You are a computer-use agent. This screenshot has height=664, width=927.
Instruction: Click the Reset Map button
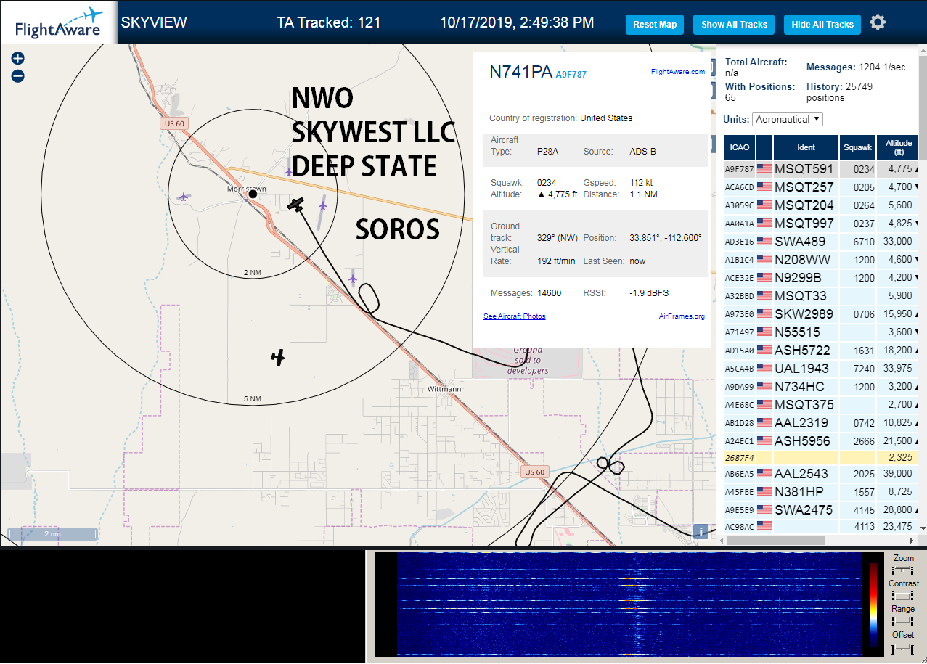click(x=655, y=24)
